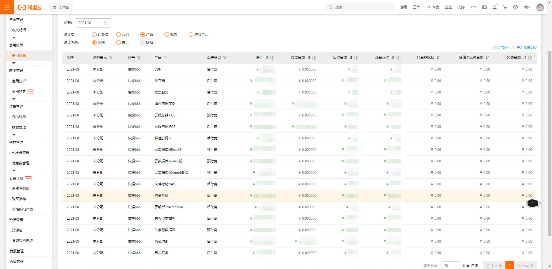Export the bill with 导出账单CSV
The height and width of the screenshot is (269, 552).
524,48
